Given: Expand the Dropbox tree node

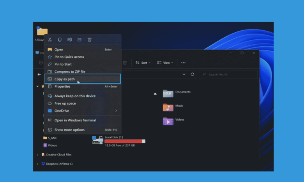Looking at the screenshot, I should tap(38, 164).
